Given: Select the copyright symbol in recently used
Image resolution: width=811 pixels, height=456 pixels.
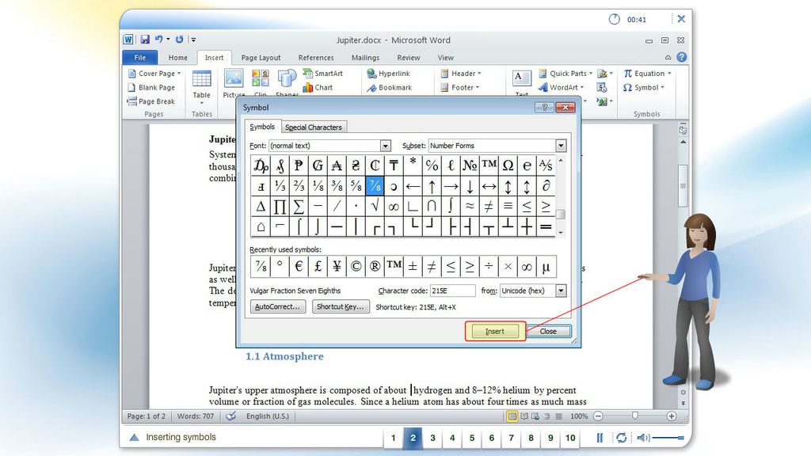Looking at the screenshot, I should tap(356, 267).
